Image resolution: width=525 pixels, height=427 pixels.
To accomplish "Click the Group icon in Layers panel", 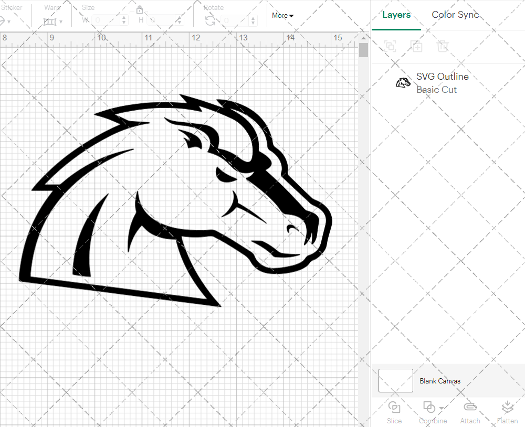I will coord(390,47).
